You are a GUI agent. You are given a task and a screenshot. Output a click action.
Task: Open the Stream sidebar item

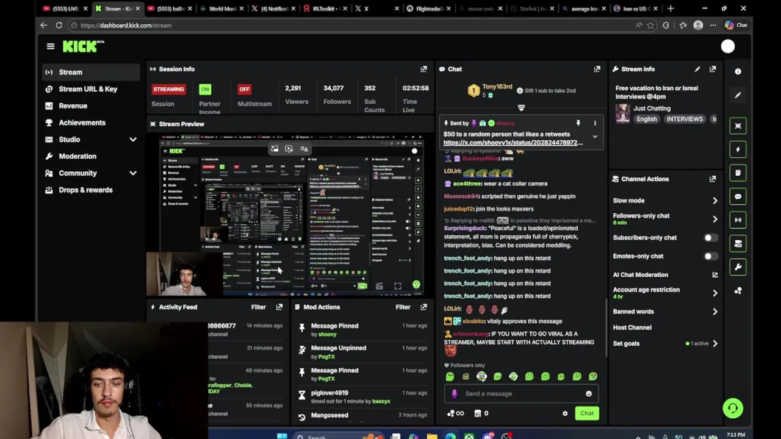[x=92, y=72]
